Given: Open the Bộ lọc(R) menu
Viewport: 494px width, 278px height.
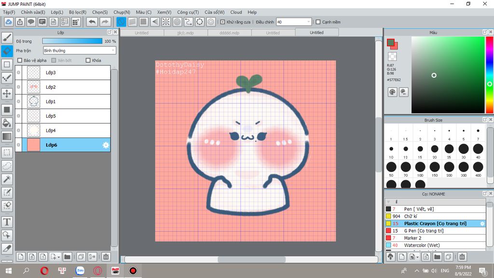Looking at the screenshot, I should click(x=78, y=12).
